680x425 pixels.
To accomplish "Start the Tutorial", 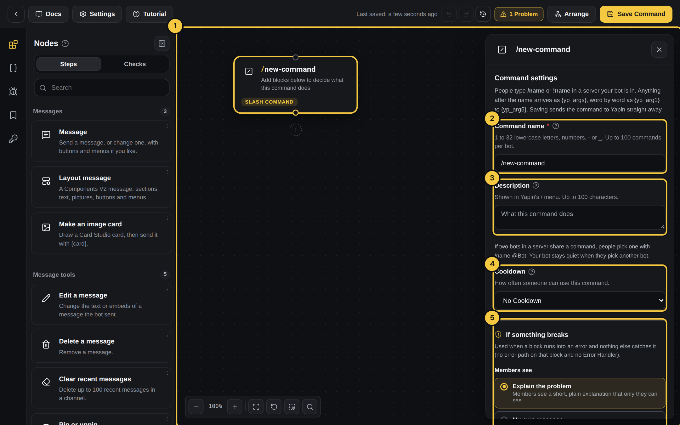I will click(149, 14).
